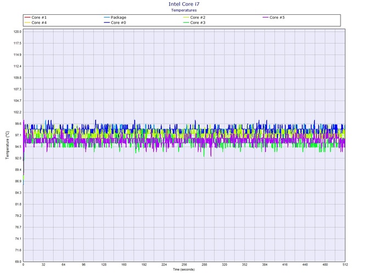Click the 120.0 y-axis value
This screenshot has height=276, width=368.
point(18,32)
